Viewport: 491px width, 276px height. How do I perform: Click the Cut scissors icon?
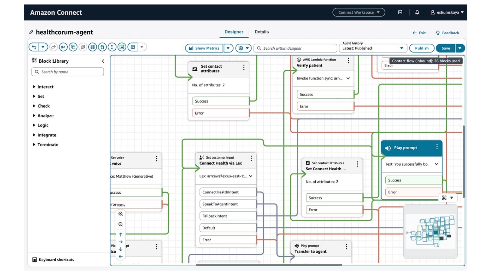pyautogui.click(x=63, y=47)
